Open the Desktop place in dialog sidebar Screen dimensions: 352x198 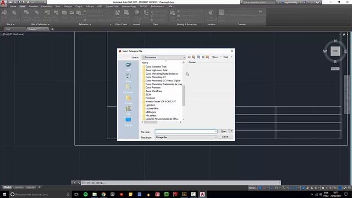128,121
